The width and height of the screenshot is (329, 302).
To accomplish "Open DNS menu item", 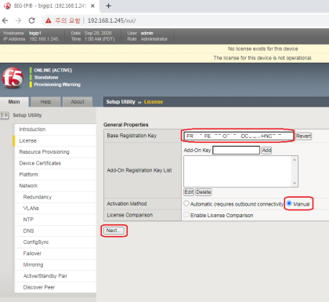I will [56, 231].
